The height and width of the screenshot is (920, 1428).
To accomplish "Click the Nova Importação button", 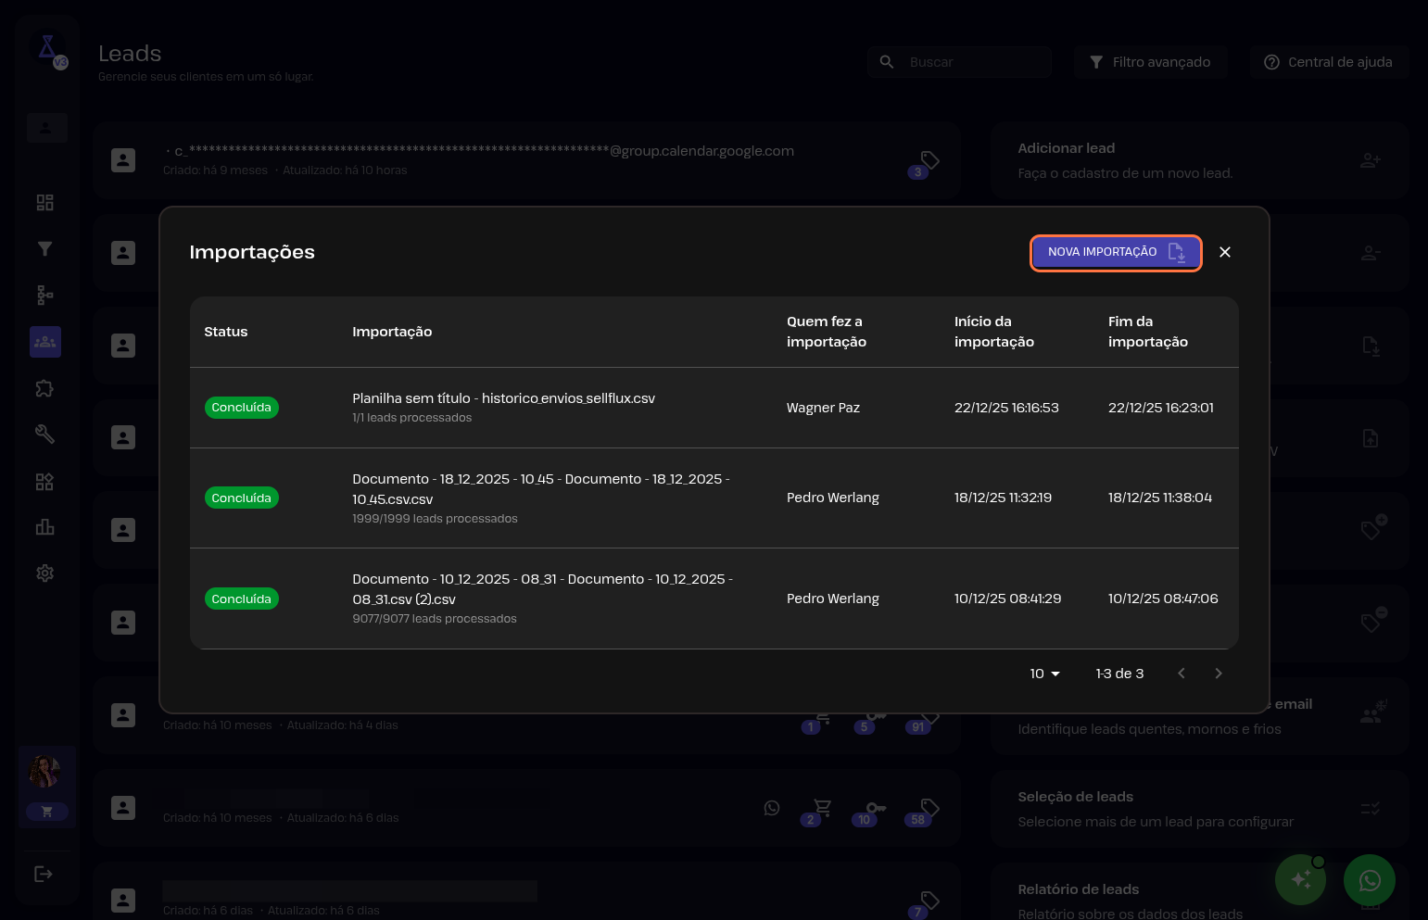I will pos(1115,252).
